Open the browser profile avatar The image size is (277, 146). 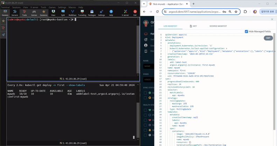[x=255, y=11]
